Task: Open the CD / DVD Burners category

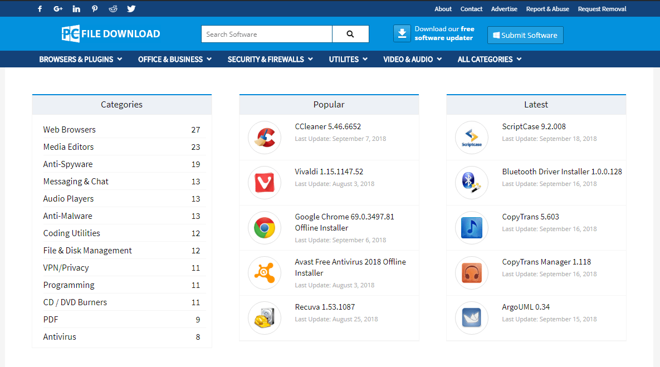Action: 75,302
